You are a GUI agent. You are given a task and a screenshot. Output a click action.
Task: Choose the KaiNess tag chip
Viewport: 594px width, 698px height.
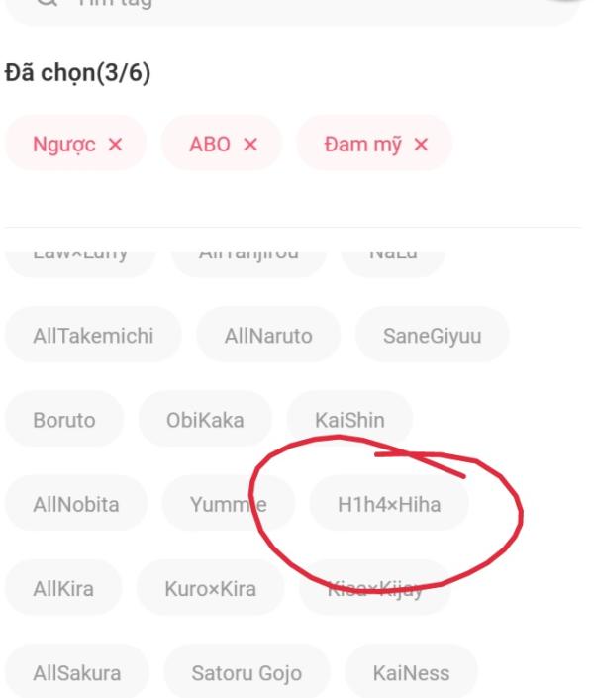(x=412, y=674)
